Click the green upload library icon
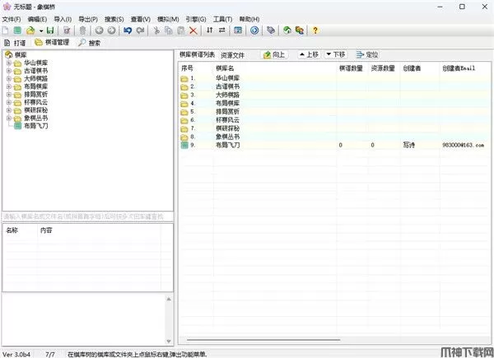The height and width of the screenshot is (358, 494). 287,30
